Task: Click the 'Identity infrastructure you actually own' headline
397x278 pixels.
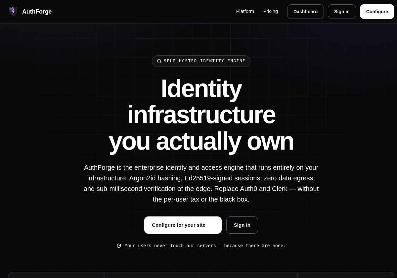Action: (201, 115)
